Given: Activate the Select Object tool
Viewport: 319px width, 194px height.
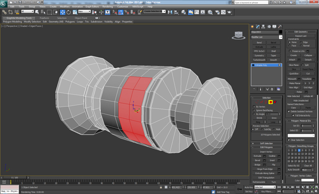Looking at the screenshot, I should coord(37,12).
